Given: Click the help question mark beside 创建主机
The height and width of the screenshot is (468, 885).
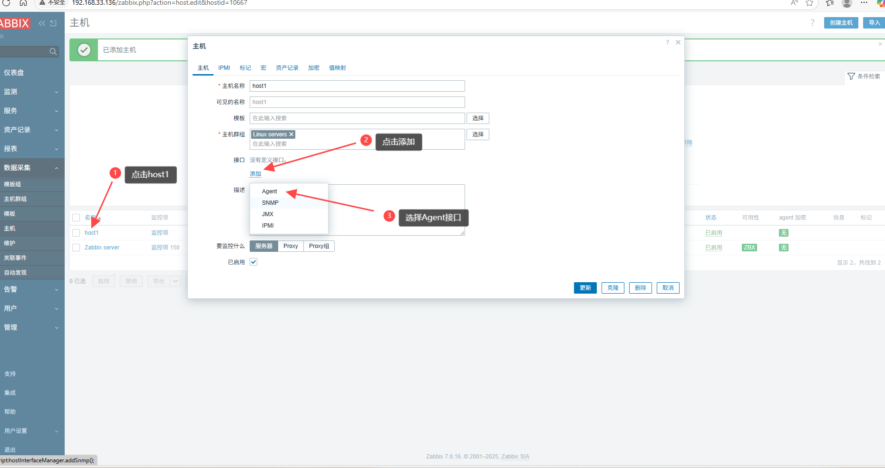Looking at the screenshot, I should [812, 23].
